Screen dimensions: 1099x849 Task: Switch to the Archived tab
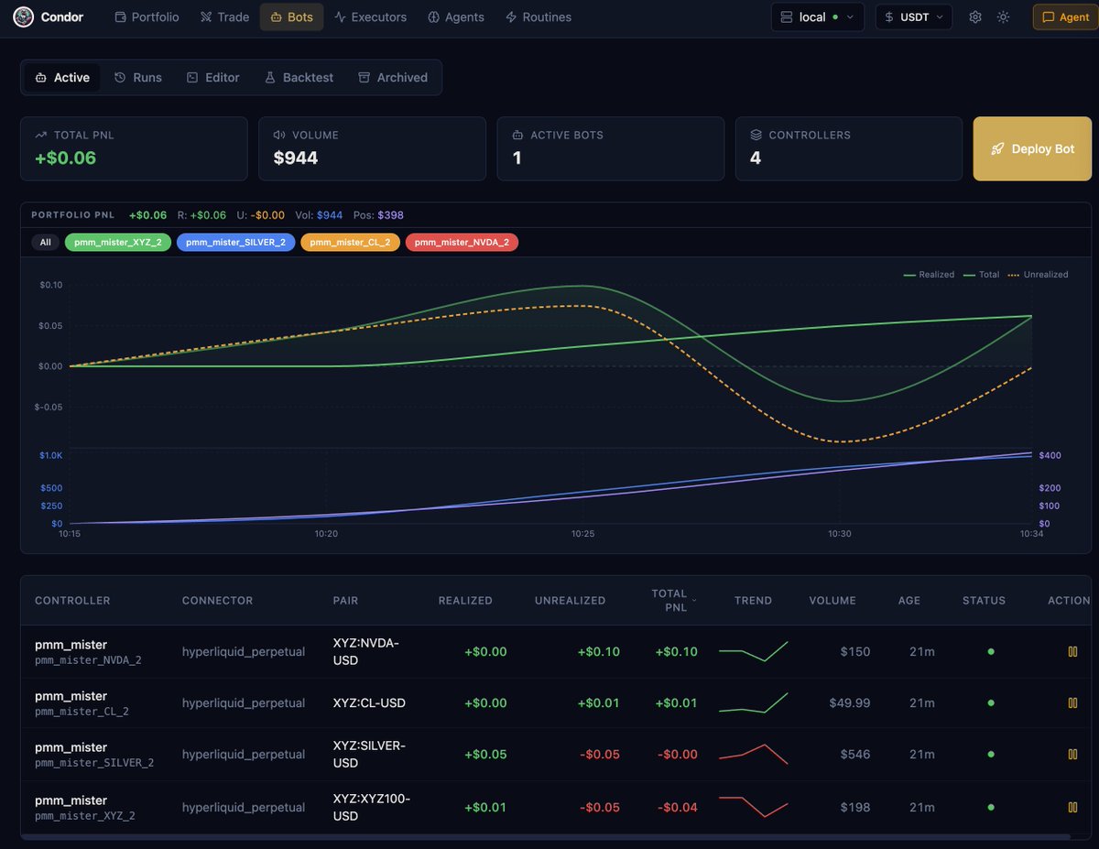point(393,78)
